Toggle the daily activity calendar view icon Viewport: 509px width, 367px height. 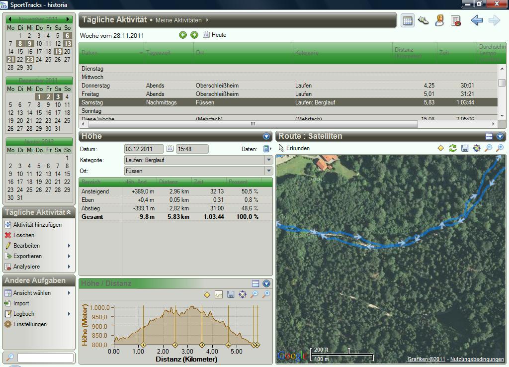408,20
